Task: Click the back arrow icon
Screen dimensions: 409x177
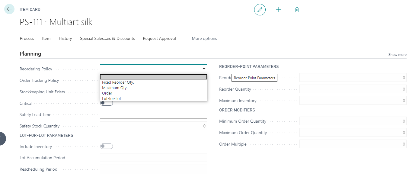Action: [9, 9]
